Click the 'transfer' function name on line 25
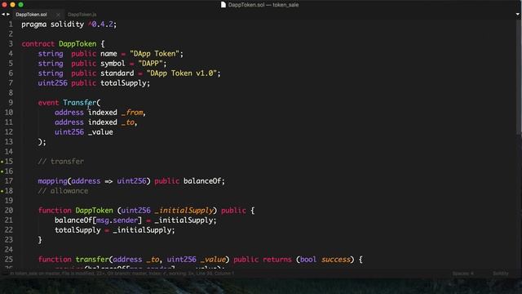 click(92, 260)
